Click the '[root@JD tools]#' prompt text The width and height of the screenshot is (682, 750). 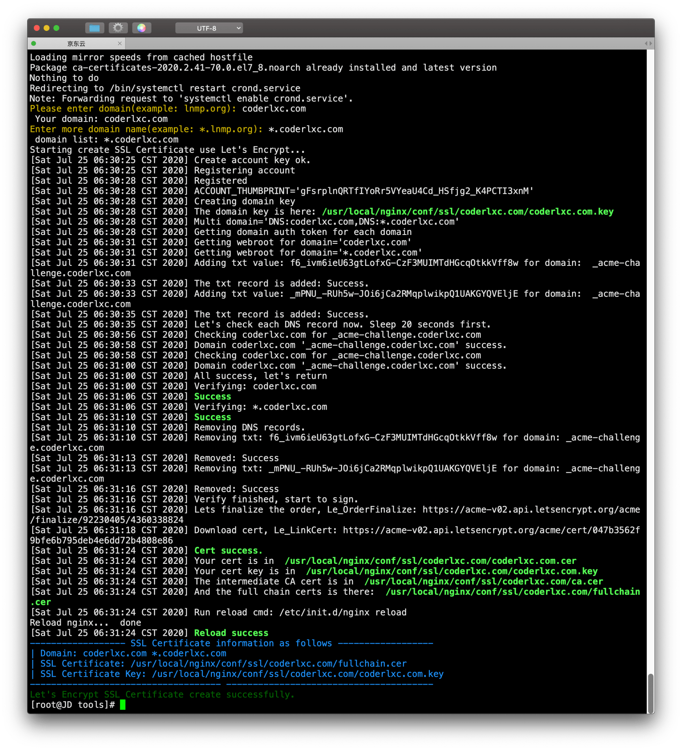click(x=73, y=705)
